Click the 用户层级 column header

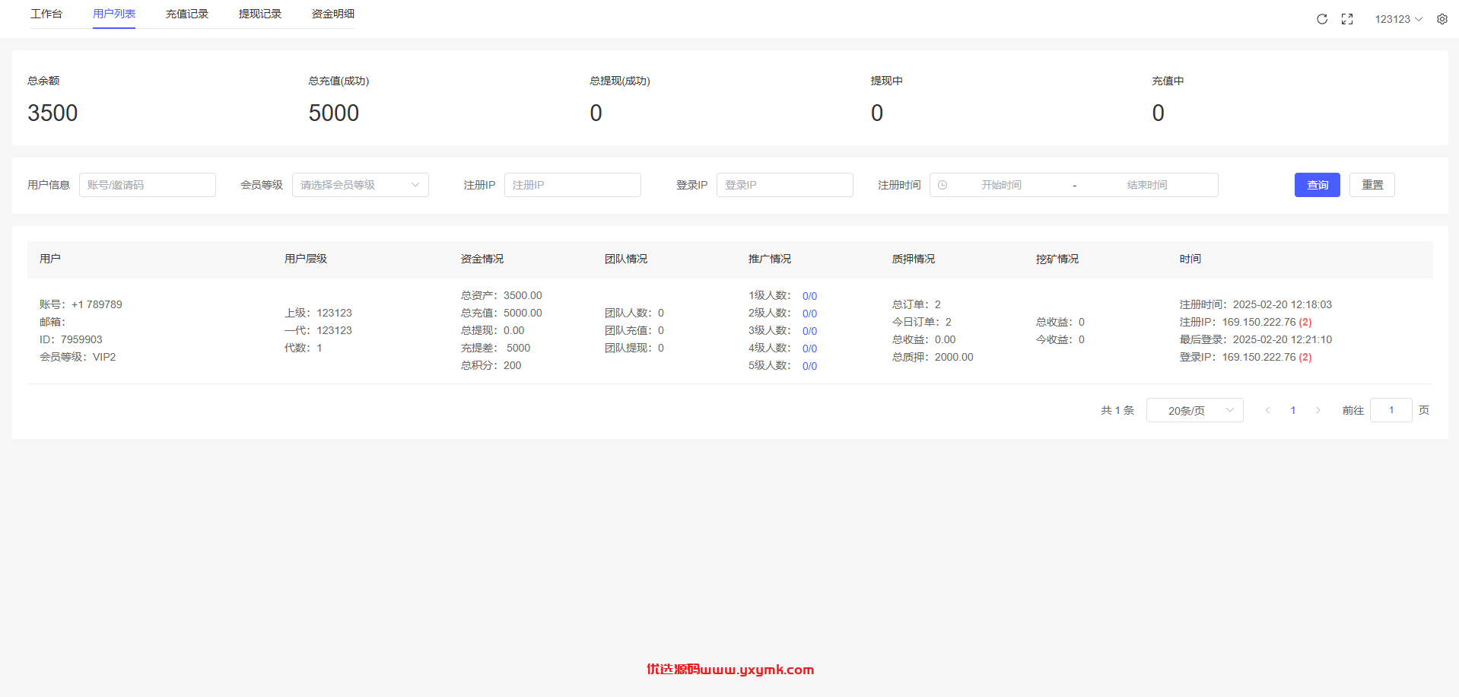[x=306, y=259]
